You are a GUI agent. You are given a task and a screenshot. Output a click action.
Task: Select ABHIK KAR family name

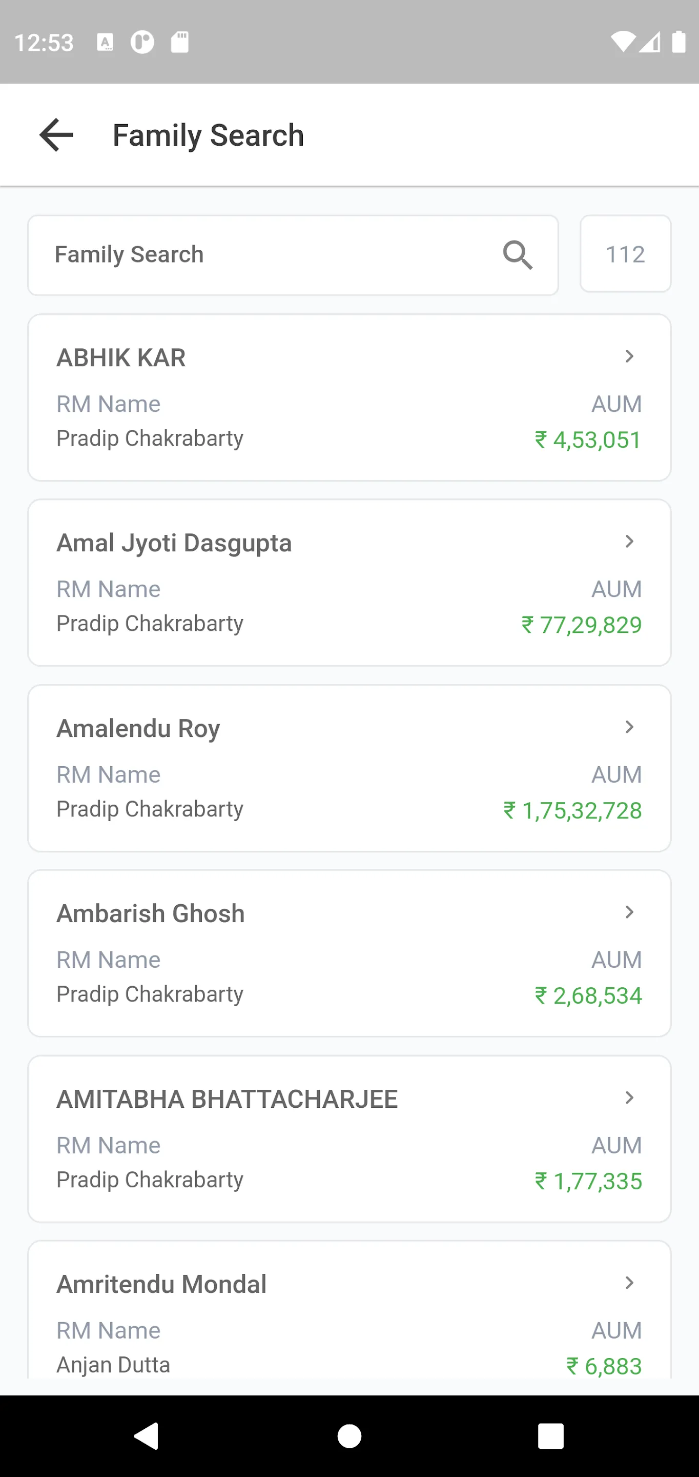121,358
